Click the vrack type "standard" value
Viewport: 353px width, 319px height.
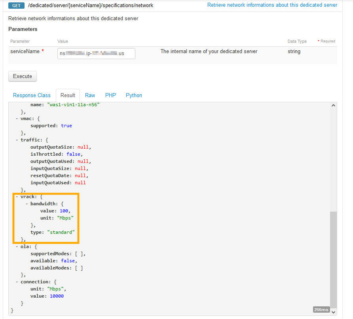[x=61, y=232]
